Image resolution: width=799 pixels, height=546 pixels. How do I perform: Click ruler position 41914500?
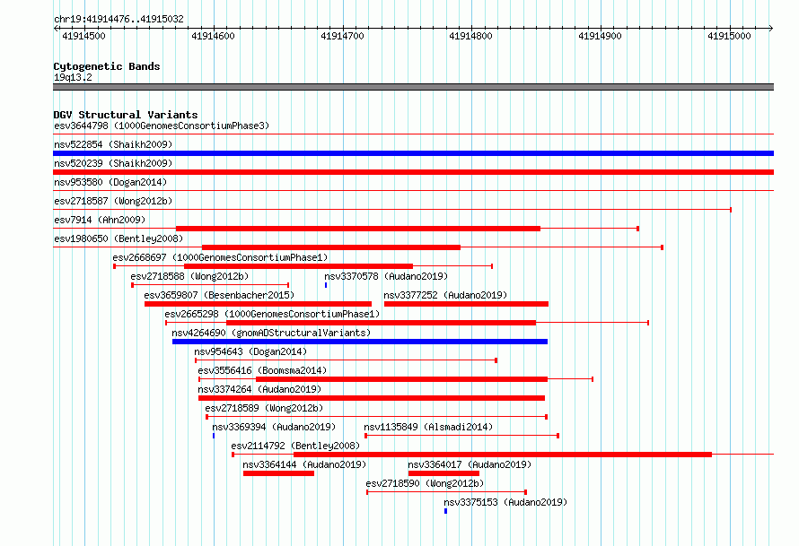pos(83,36)
